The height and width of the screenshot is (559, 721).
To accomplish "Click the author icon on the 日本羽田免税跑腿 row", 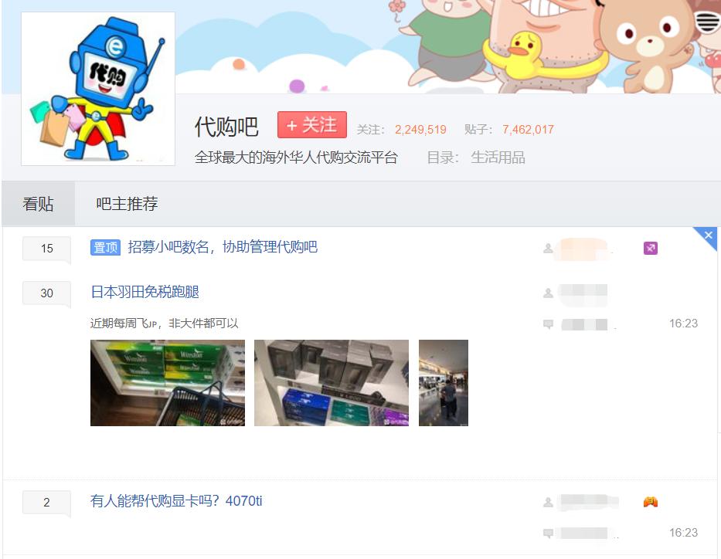I will pos(548,293).
